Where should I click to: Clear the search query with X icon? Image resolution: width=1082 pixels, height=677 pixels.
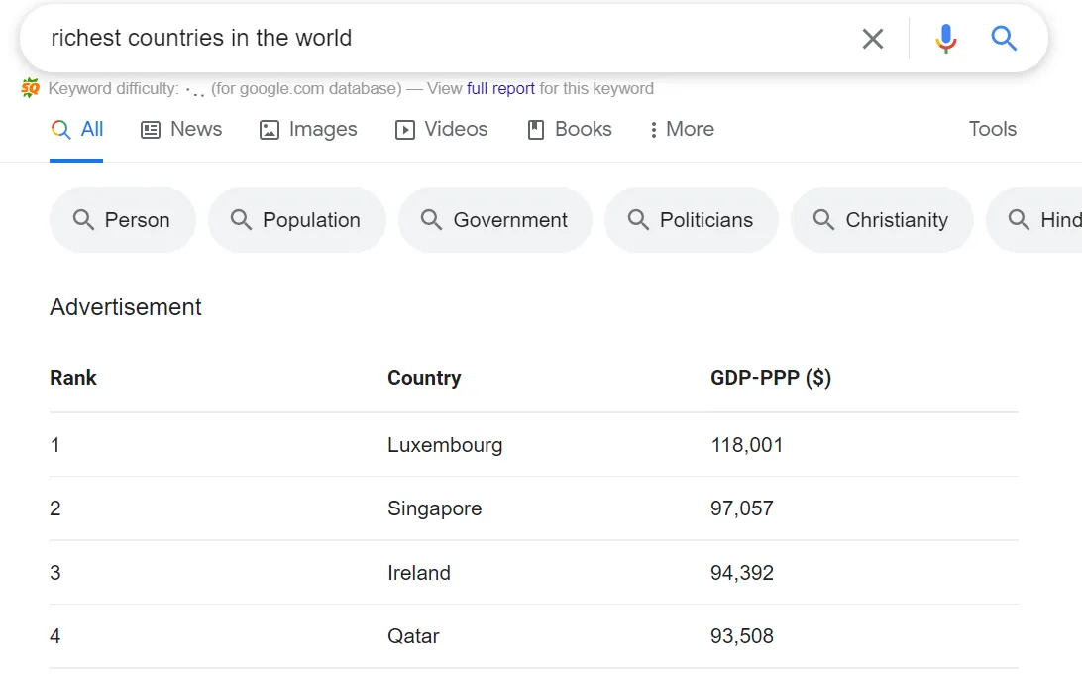pos(872,39)
